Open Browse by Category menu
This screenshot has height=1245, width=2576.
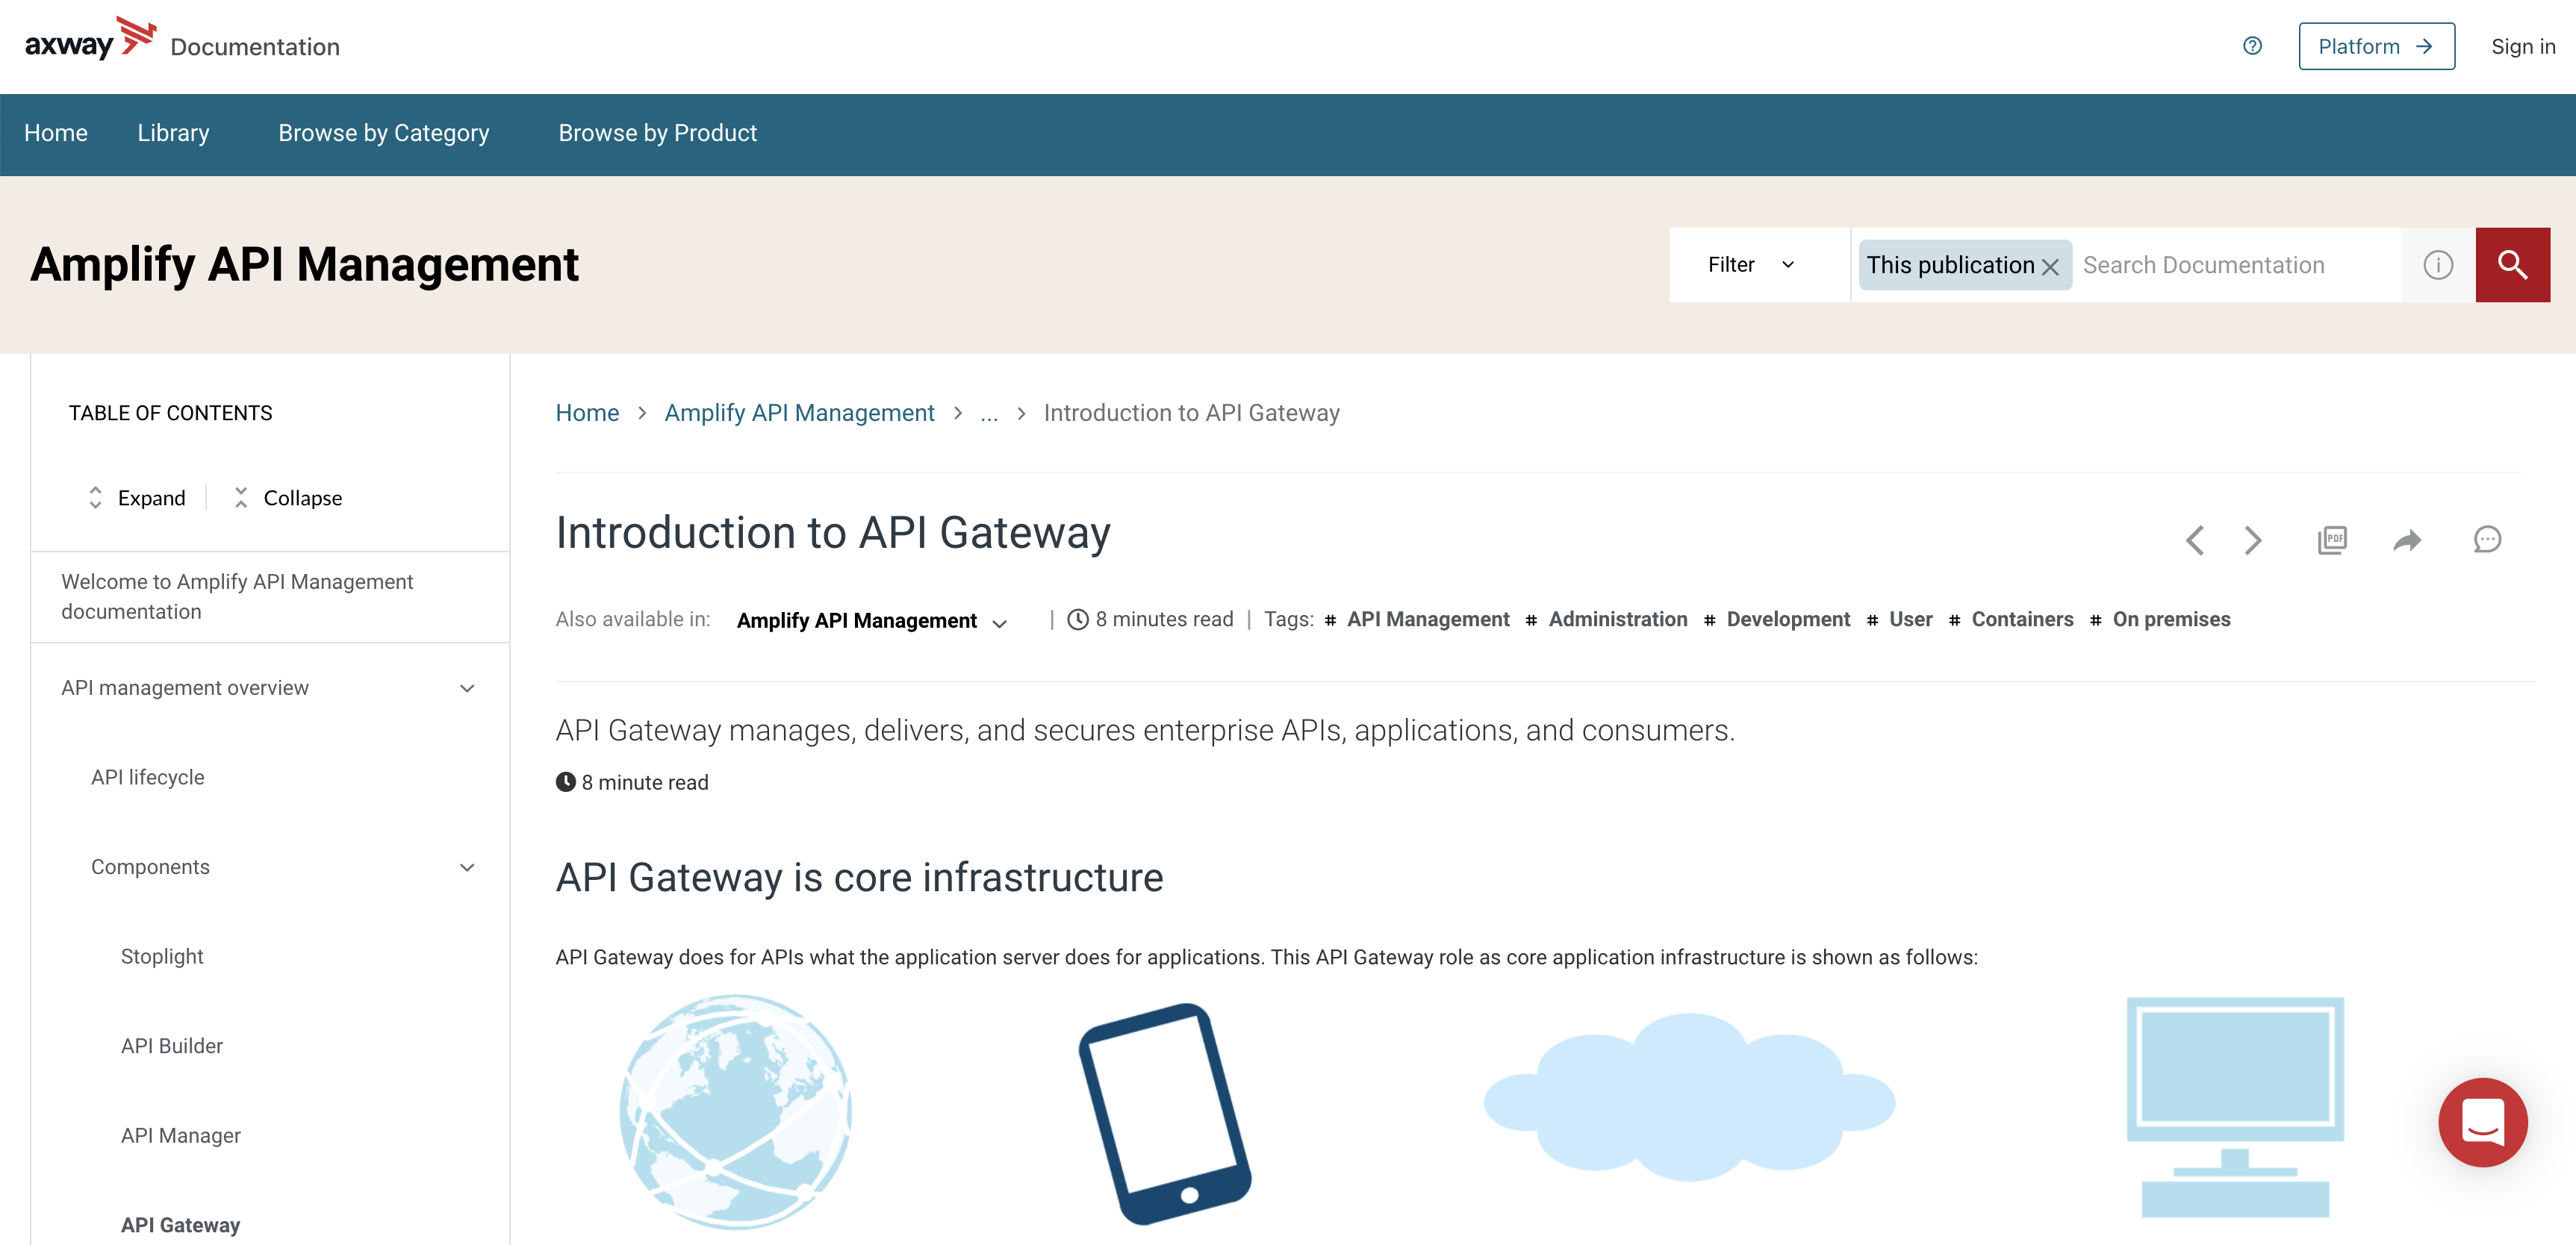click(x=383, y=133)
